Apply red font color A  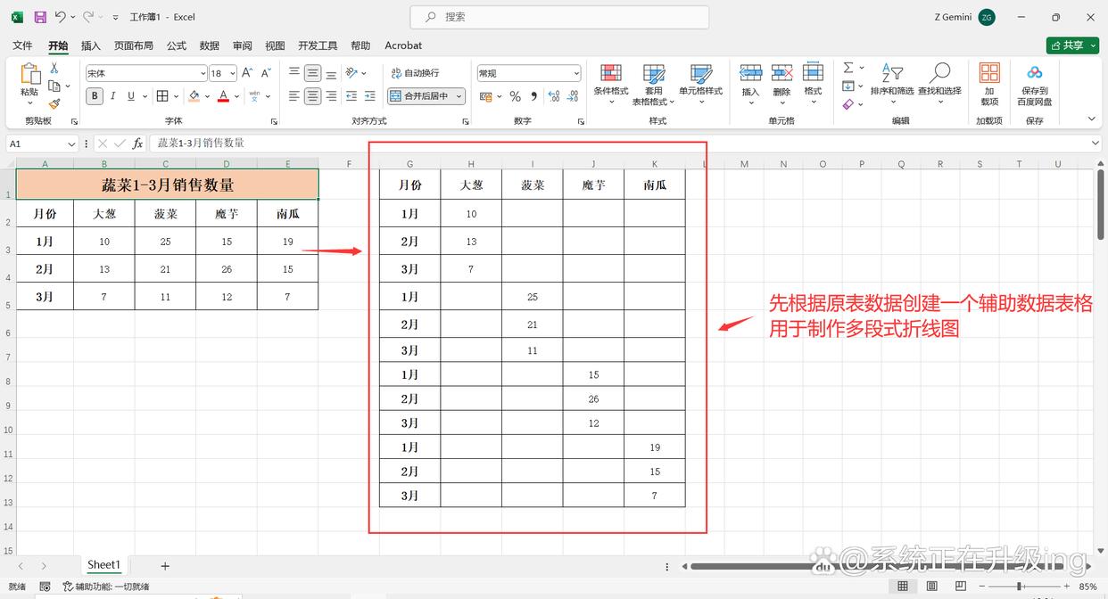(223, 96)
